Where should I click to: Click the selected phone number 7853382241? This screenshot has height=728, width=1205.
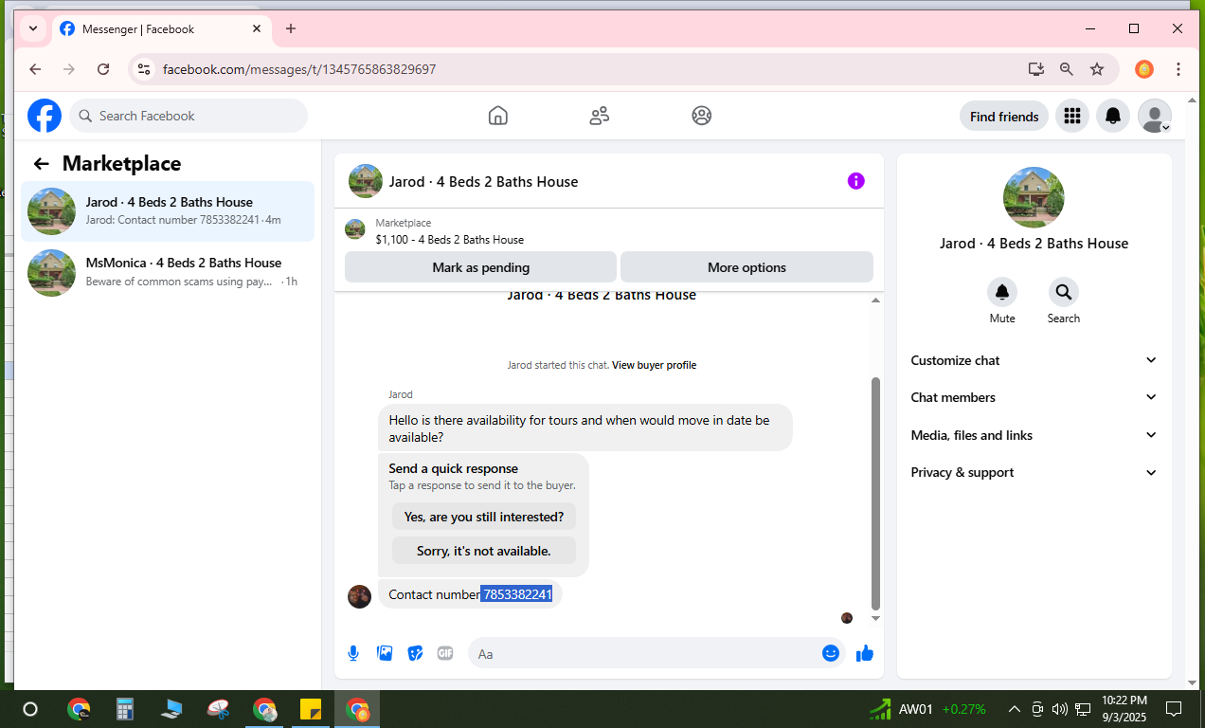coord(516,594)
